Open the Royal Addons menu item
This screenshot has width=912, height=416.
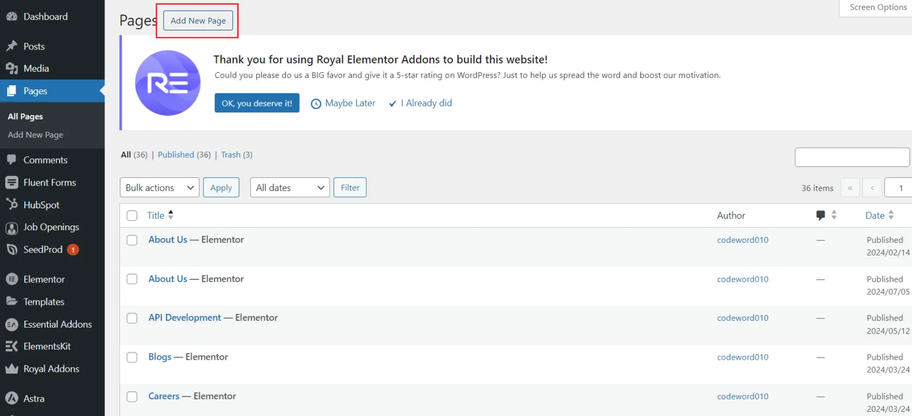51,369
